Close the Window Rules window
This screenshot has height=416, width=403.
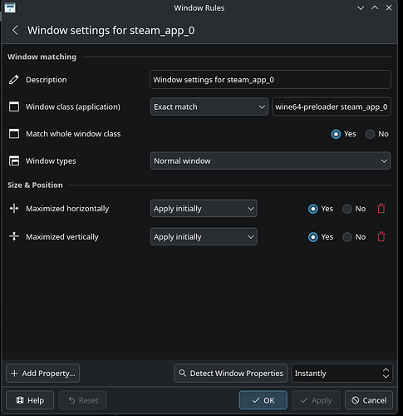pyautogui.click(x=389, y=7)
